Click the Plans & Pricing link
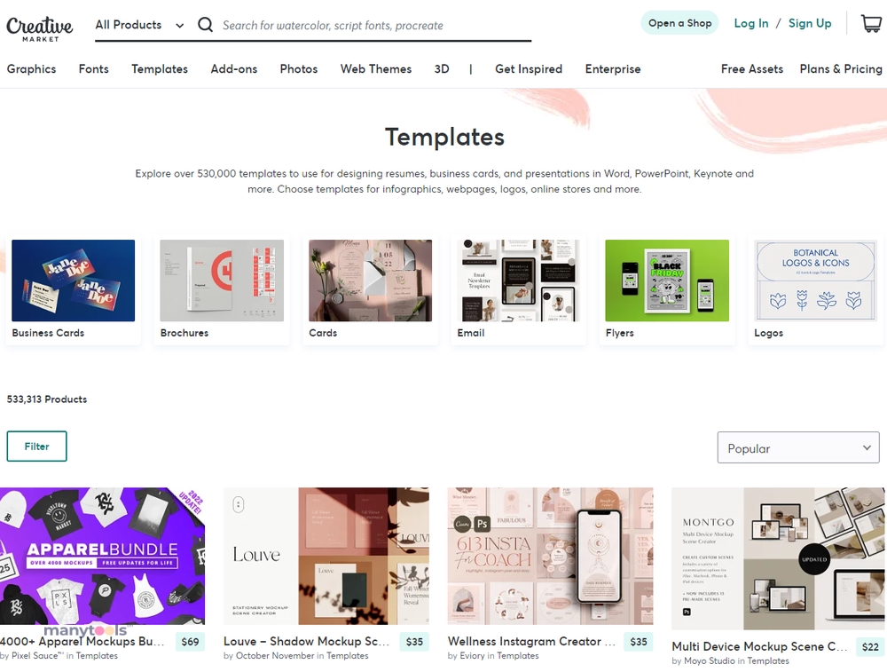The image size is (887, 672). [841, 69]
